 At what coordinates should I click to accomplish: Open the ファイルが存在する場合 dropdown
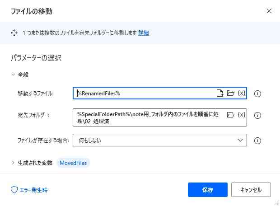pos(160,140)
